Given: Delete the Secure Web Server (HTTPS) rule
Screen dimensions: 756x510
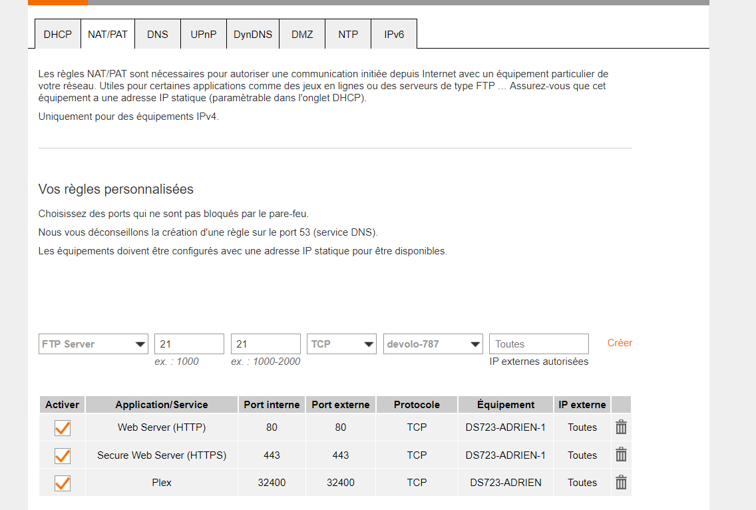Looking at the screenshot, I should 621,455.
